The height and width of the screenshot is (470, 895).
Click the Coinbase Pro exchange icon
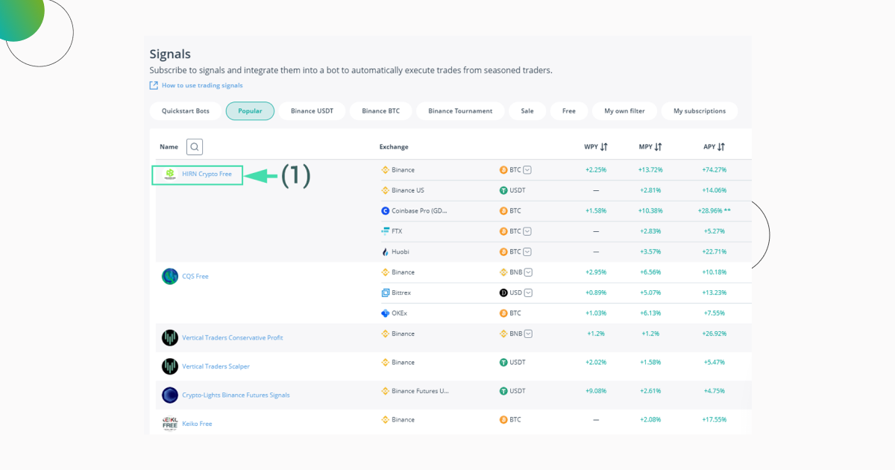[386, 211]
